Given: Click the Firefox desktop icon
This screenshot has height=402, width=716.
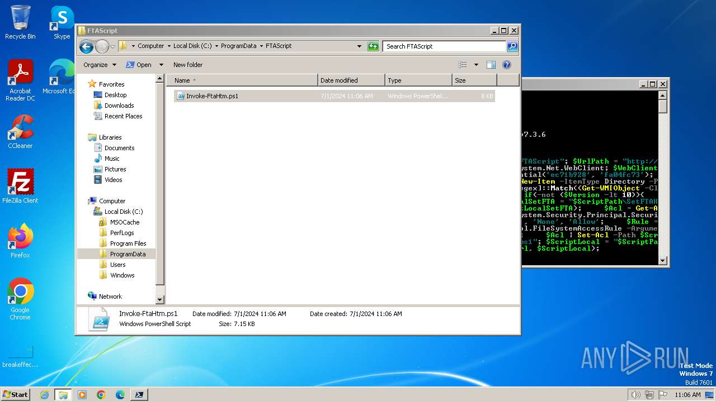Looking at the screenshot, I should pyautogui.click(x=20, y=241).
